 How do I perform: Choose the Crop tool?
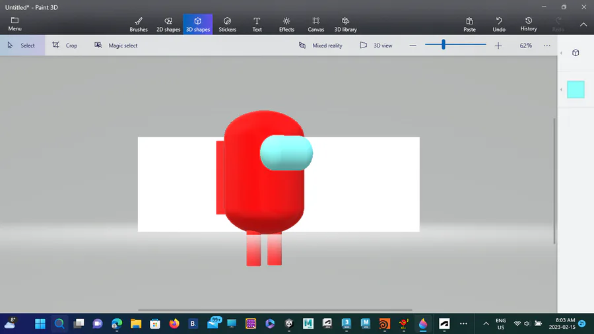pyautogui.click(x=65, y=46)
